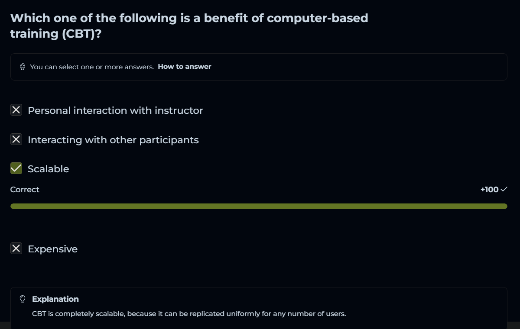
Task: Click the +100 score value
Action: click(489, 190)
